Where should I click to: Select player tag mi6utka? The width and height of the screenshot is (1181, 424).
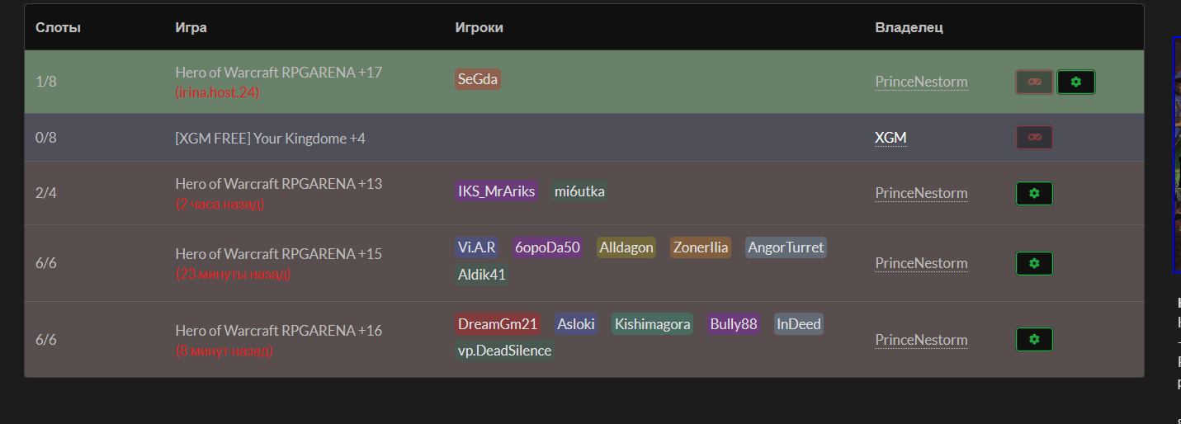point(579,191)
